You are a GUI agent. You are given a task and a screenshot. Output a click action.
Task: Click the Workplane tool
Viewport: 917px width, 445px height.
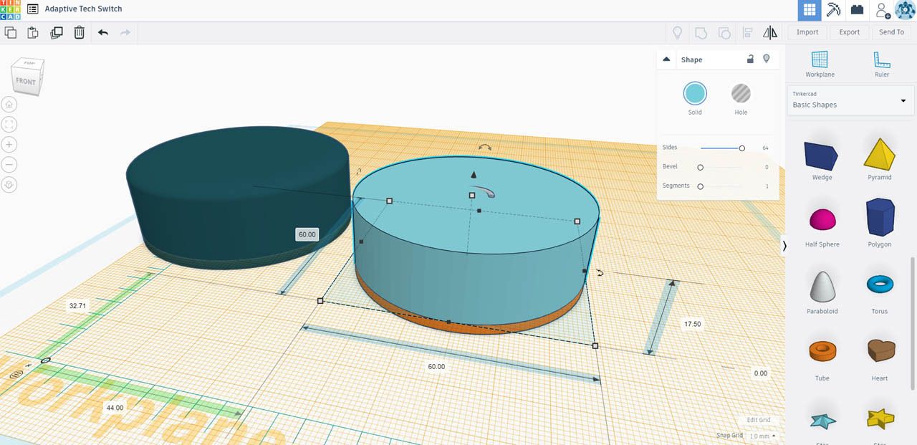820,63
